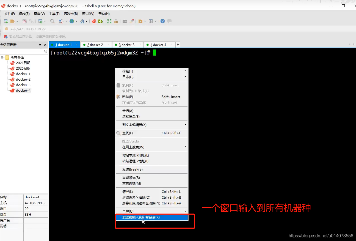Open the 工具(T) menu

pyautogui.click(x=54, y=14)
